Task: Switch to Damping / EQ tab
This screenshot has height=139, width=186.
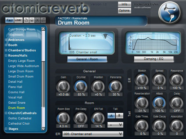Action: click(x=154, y=59)
